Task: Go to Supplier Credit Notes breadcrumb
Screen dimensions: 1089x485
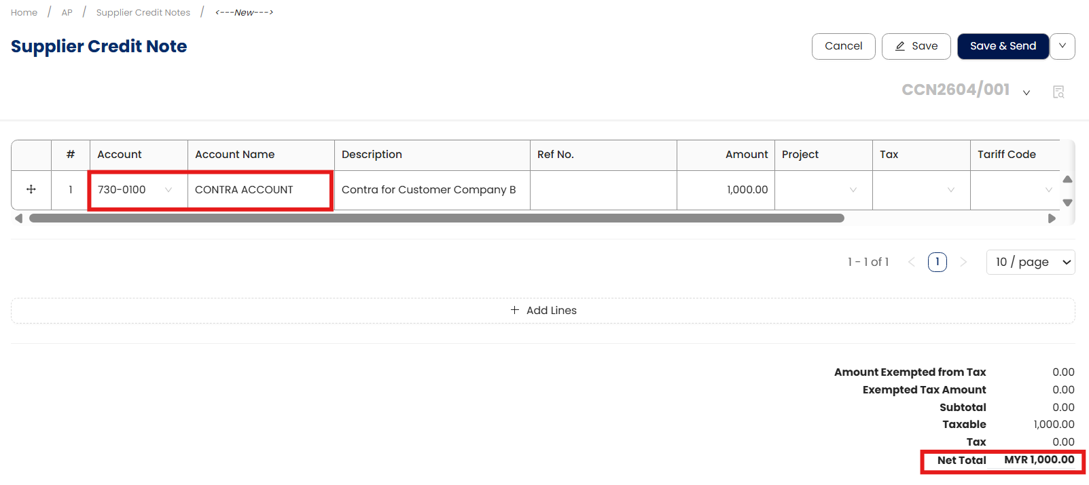Action: [x=143, y=12]
